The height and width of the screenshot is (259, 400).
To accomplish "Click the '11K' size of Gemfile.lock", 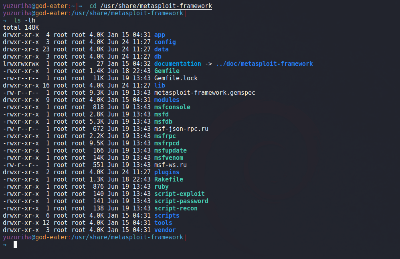I will (x=98, y=78).
